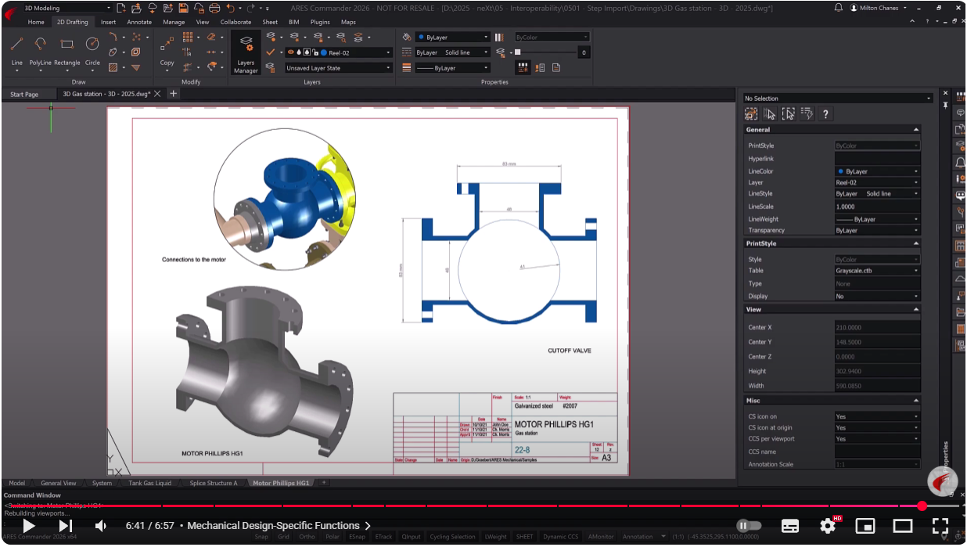Image resolution: width=967 pixels, height=547 pixels.
Task: Click the Print icon in quick access toolbar
Action: [x=214, y=8]
